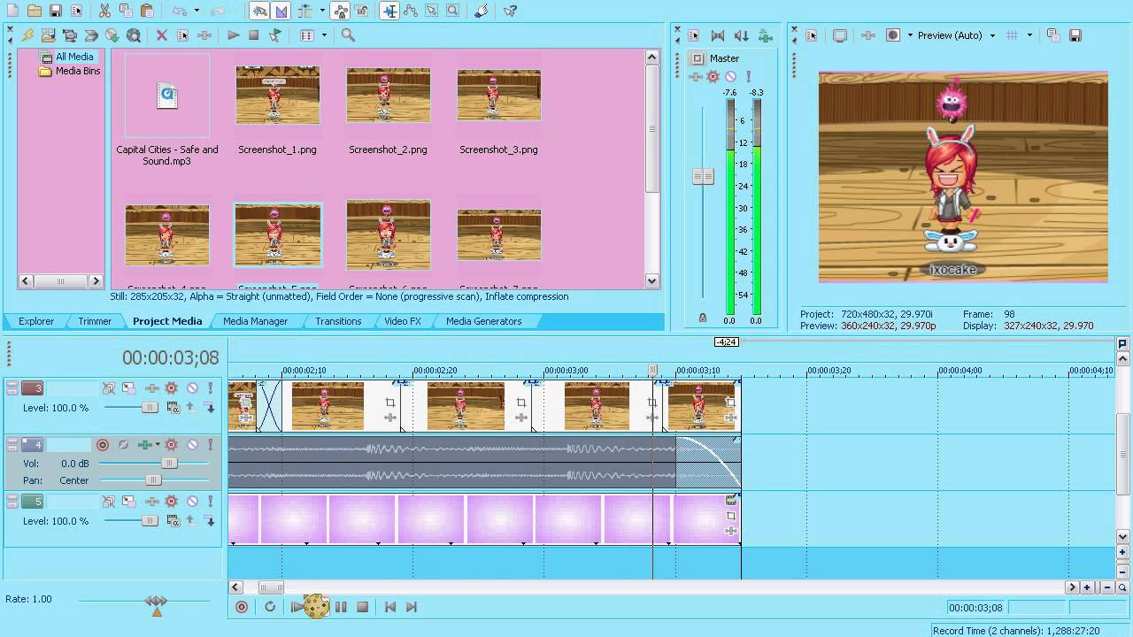The image size is (1133, 637).
Task: Click Save Snapshot to File in preview
Action: coord(1075,35)
